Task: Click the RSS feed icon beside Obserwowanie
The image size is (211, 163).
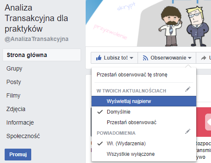Action: point(146,58)
